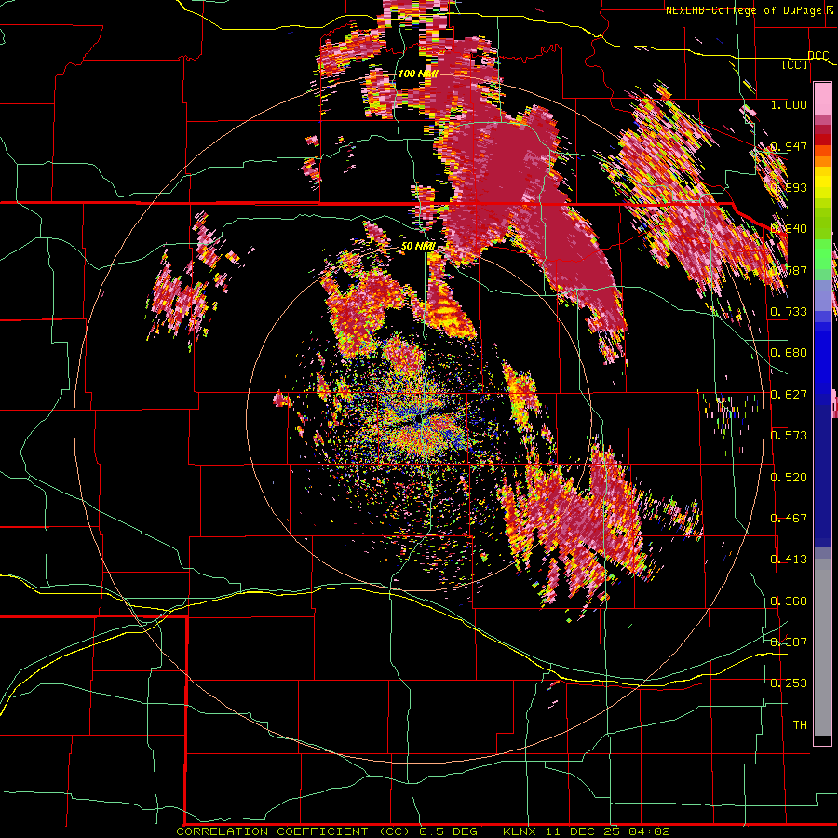Click the 0.787 scale value

(x=789, y=270)
